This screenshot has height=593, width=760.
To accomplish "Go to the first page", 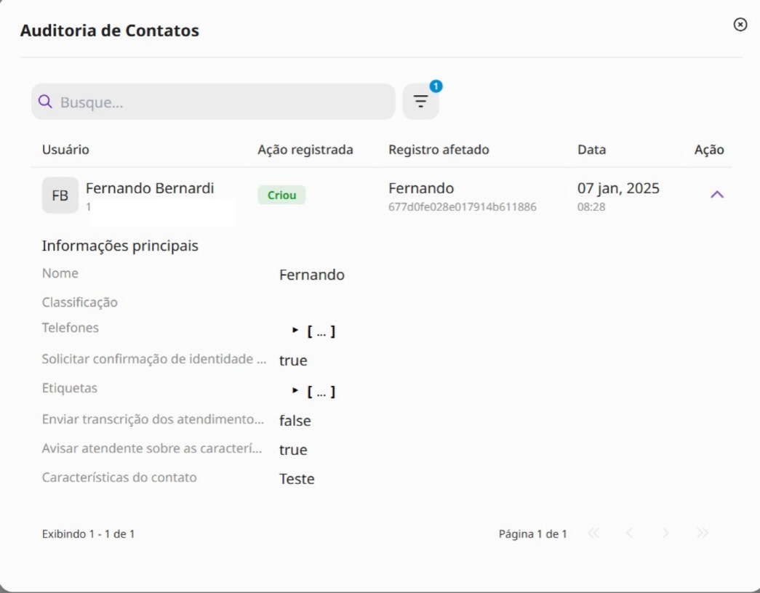I will (x=593, y=533).
